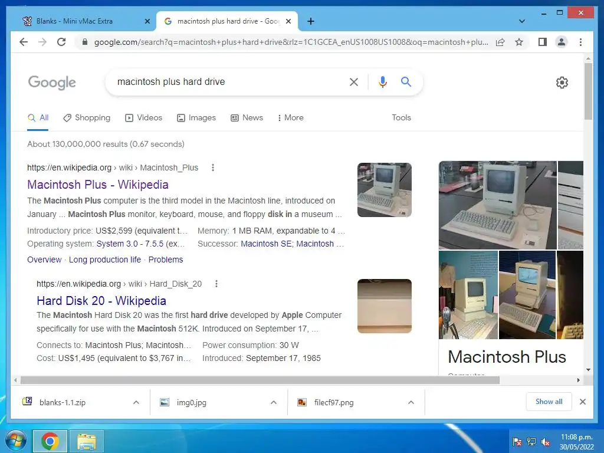Click the Google logo
Screen dimensions: 604x453
click(52, 83)
